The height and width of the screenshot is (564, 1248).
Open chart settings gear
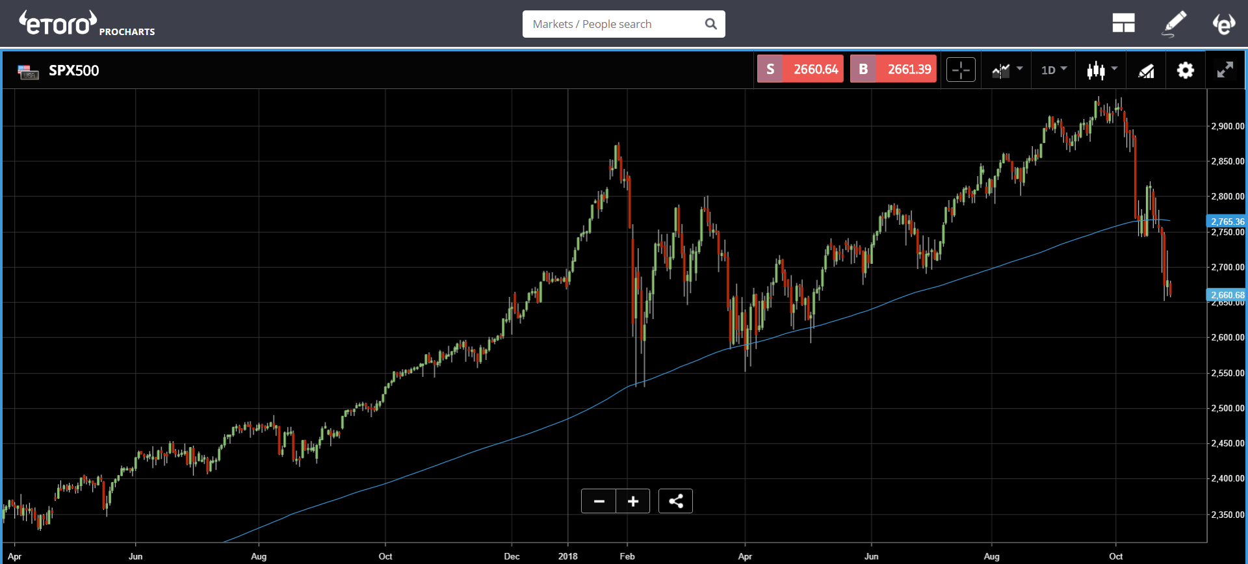(1186, 70)
